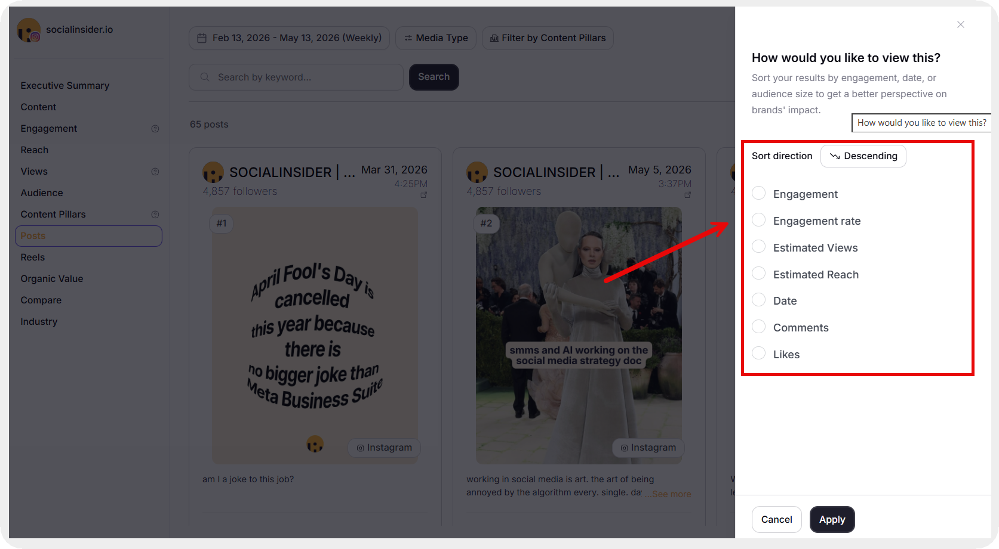This screenshot has width=999, height=549.
Task: Open Organic Value in sidebar
Action: click(52, 279)
